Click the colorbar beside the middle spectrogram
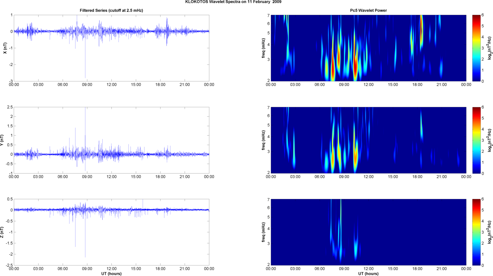 click(x=476, y=140)
